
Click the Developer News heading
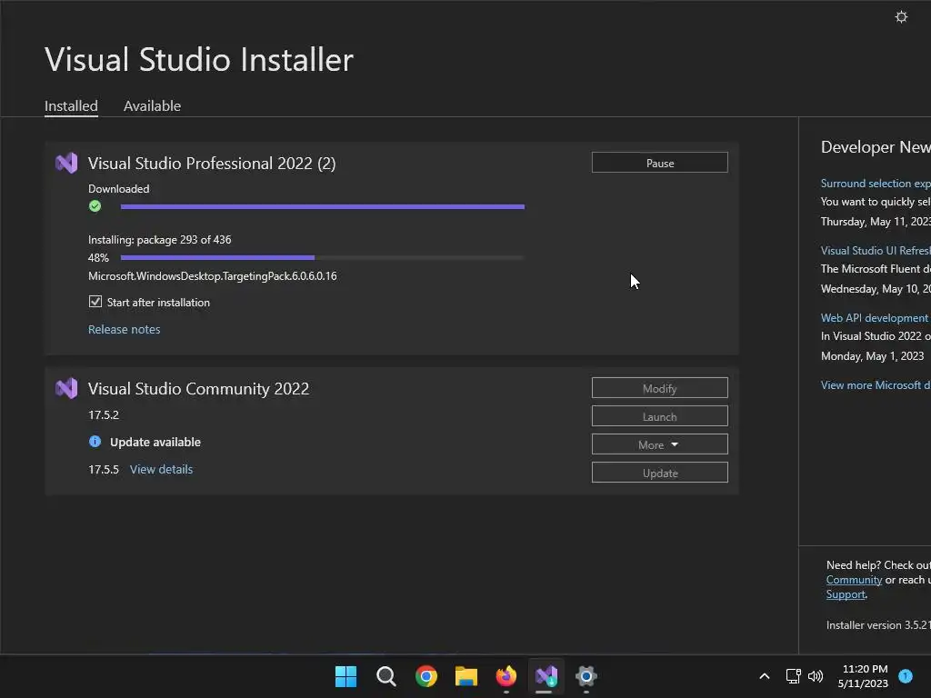[876, 147]
